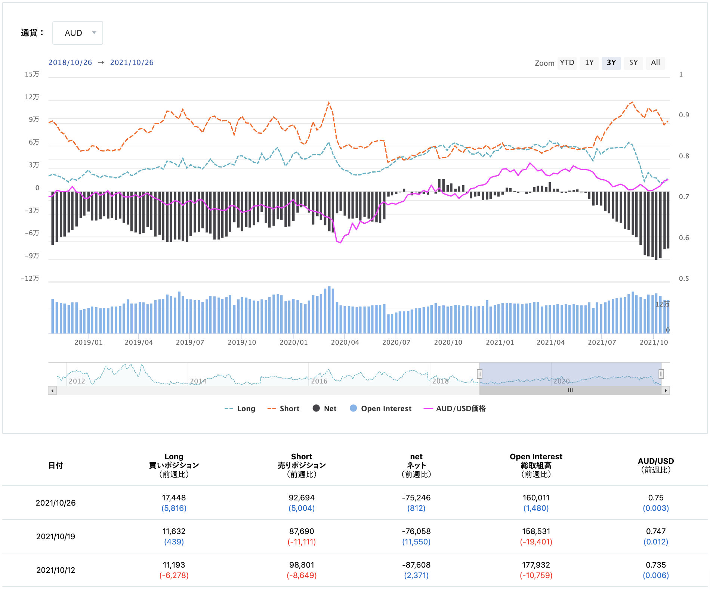Click the date cell 2021/10/12
Screen dimensions: 710x590
[56, 570]
